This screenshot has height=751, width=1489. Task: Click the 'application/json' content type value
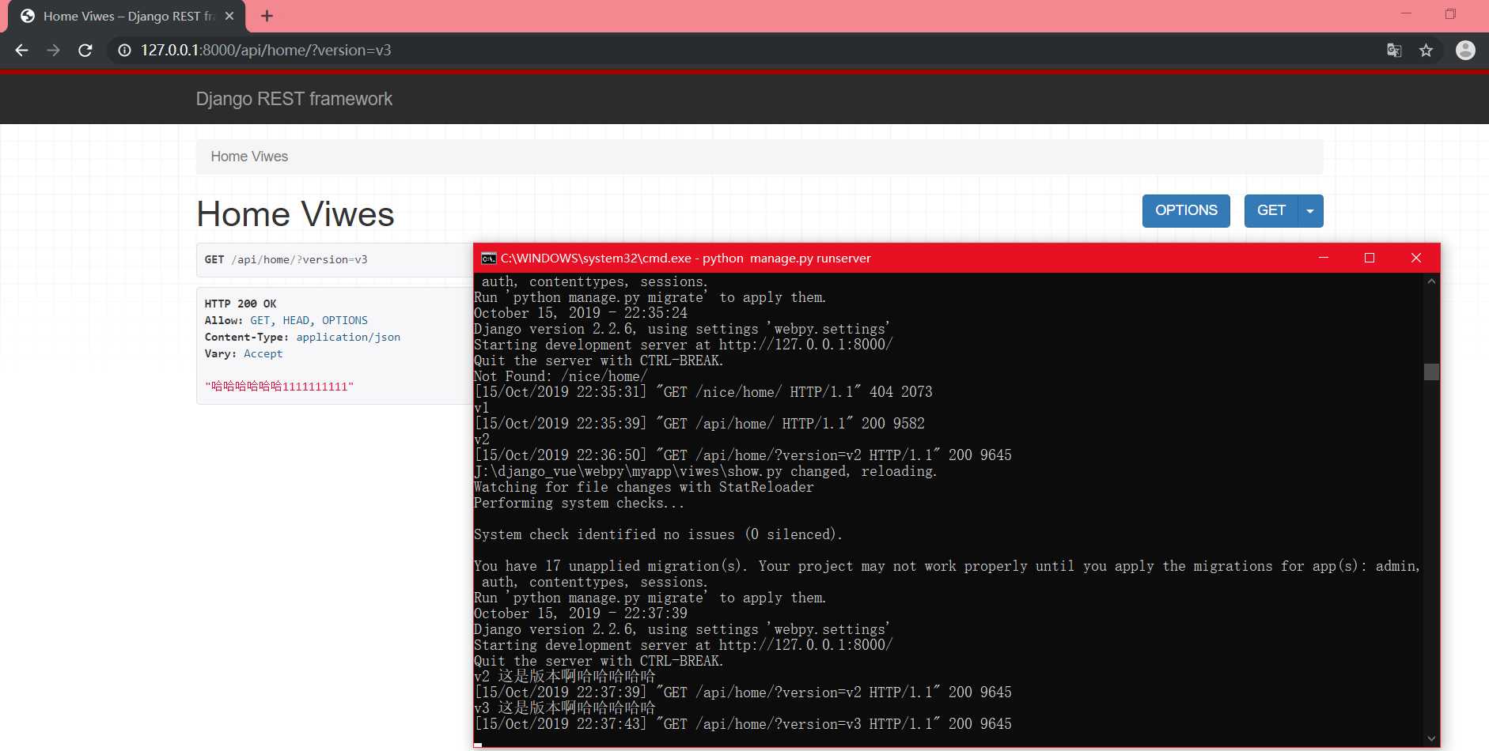click(x=348, y=337)
